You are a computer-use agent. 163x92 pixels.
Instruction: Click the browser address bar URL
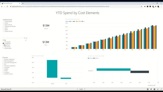click(61, 6)
